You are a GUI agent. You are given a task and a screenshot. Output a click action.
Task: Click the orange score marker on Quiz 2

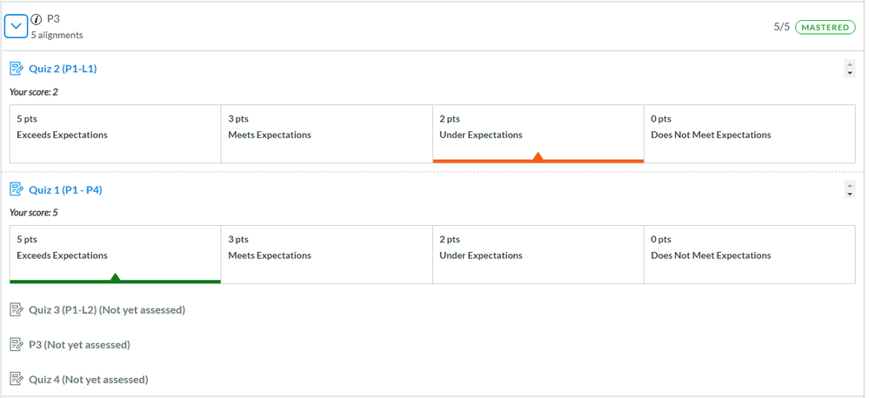[x=538, y=156]
